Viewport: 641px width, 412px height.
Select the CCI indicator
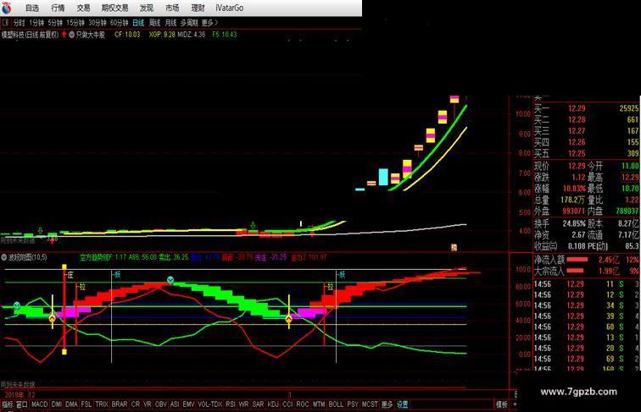pyautogui.click(x=287, y=404)
